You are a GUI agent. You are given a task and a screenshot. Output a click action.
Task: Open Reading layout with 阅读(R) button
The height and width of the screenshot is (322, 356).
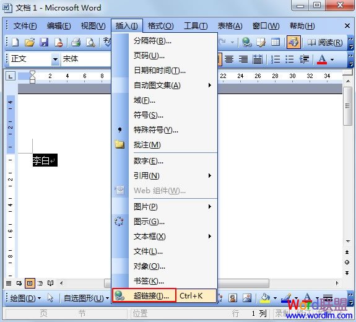coord(324,42)
